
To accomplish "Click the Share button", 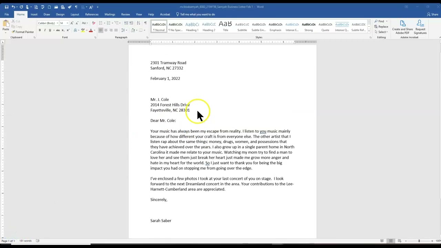I will (x=433, y=14).
